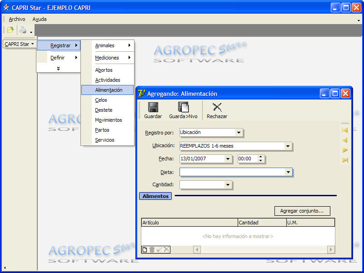This screenshot has height=273, width=364.
Task: Expand the Dieta dropdown arrow
Action: click(x=288, y=172)
